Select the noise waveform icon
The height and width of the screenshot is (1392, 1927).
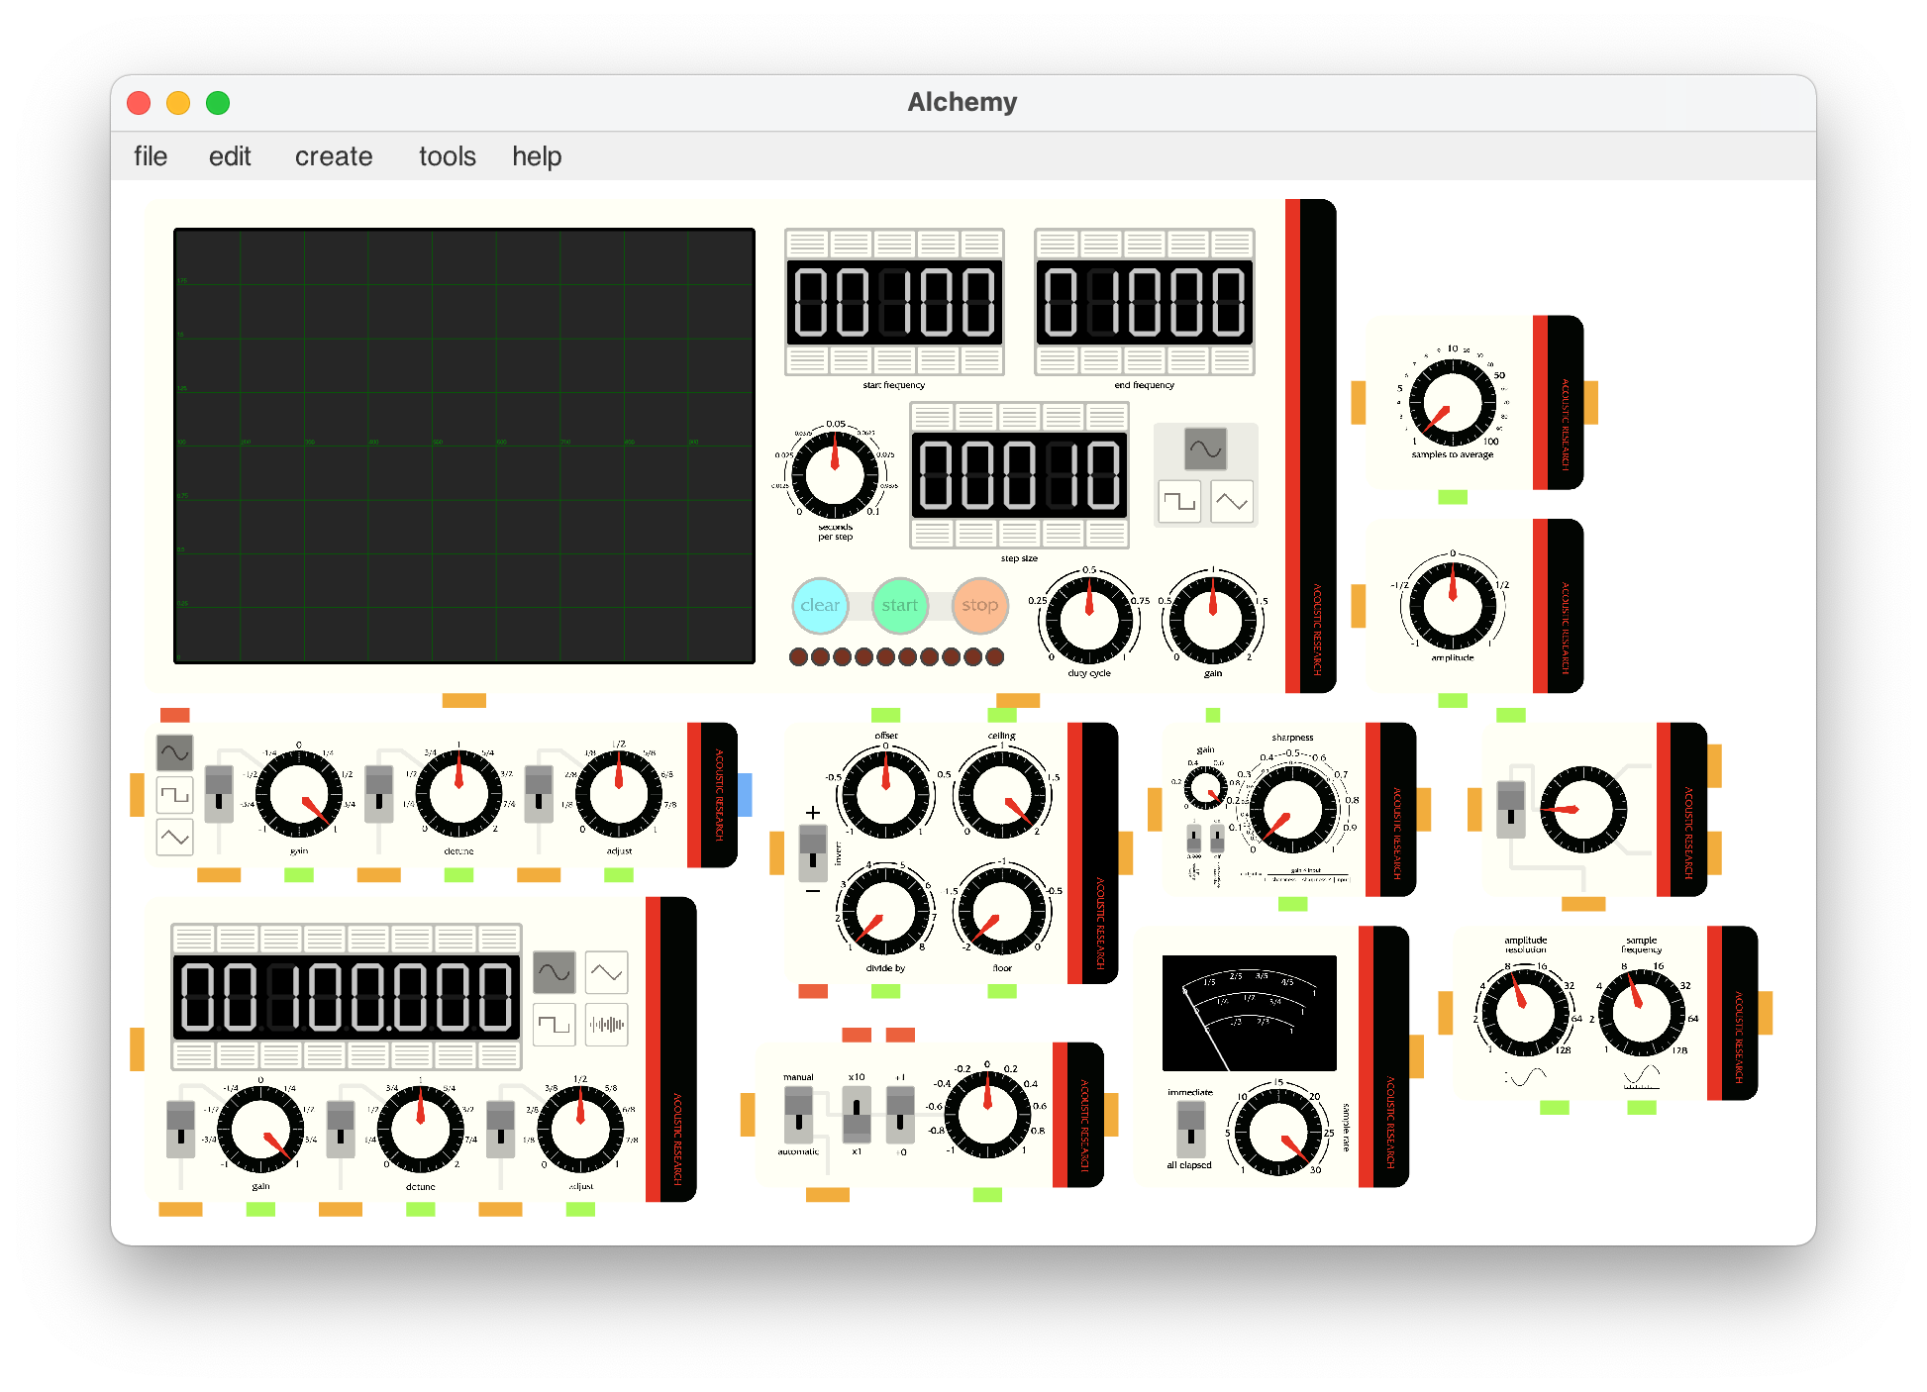coord(606,1025)
